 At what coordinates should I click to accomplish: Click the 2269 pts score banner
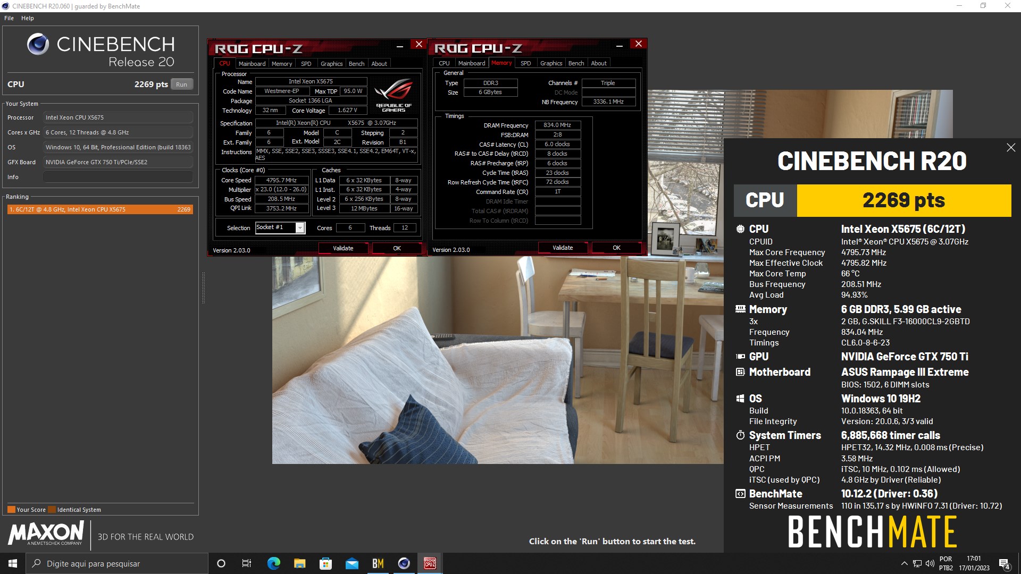(x=903, y=200)
